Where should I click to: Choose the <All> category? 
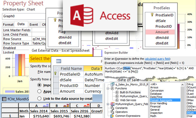click(154, 84)
